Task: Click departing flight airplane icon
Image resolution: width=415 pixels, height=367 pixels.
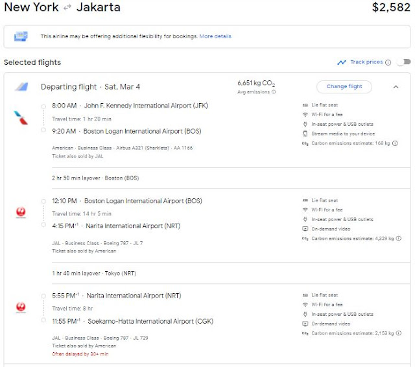Action: [22, 87]
